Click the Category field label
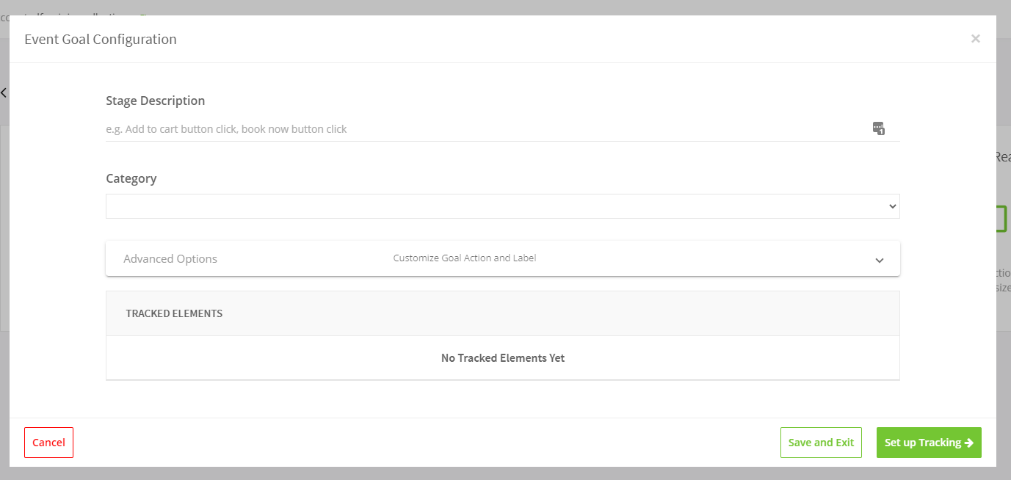 (131, 178)
